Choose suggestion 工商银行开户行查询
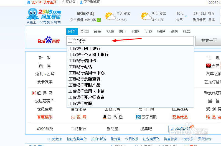This screenshot has width=221, height=146. click(130, 97)
